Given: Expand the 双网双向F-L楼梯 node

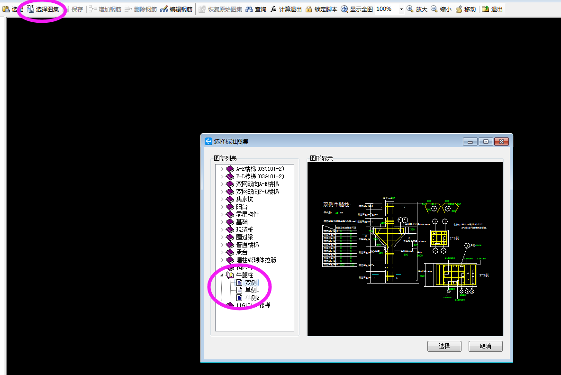Looking at the screenshot, I should (x=222, y=192).
